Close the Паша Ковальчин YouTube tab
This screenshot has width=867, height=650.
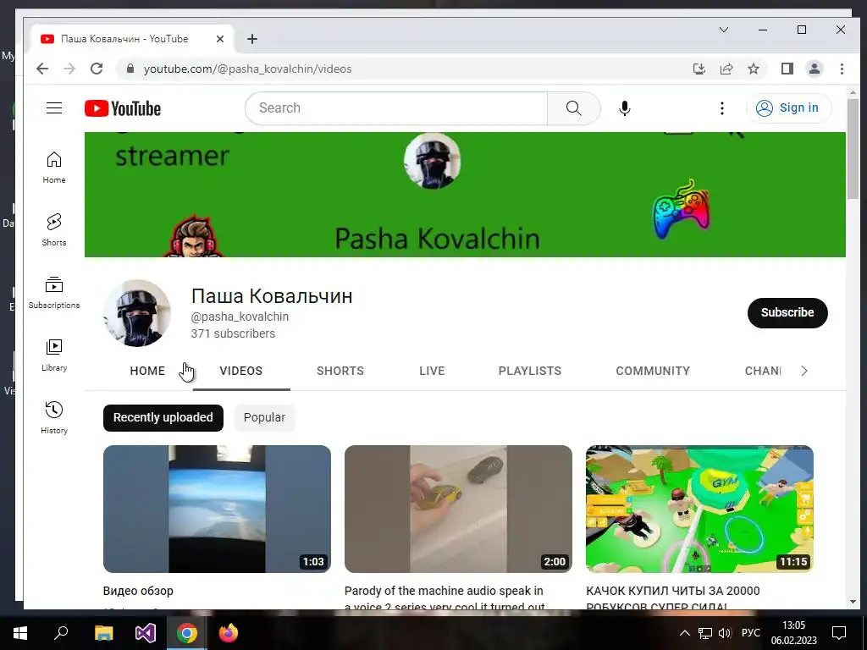(220, 39)
